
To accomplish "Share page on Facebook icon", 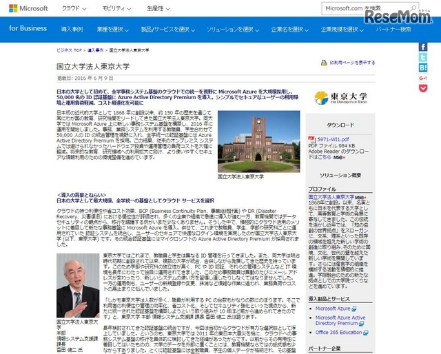I will point(423,47).
